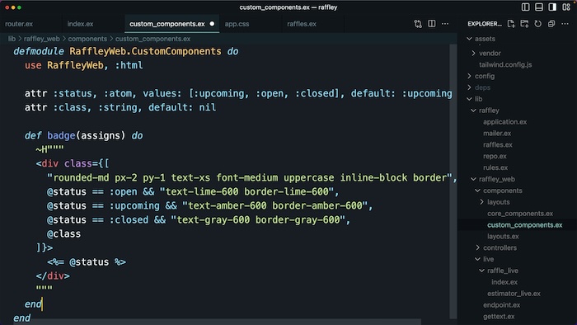Click the '@class' line in the editor

click(63, 233)
